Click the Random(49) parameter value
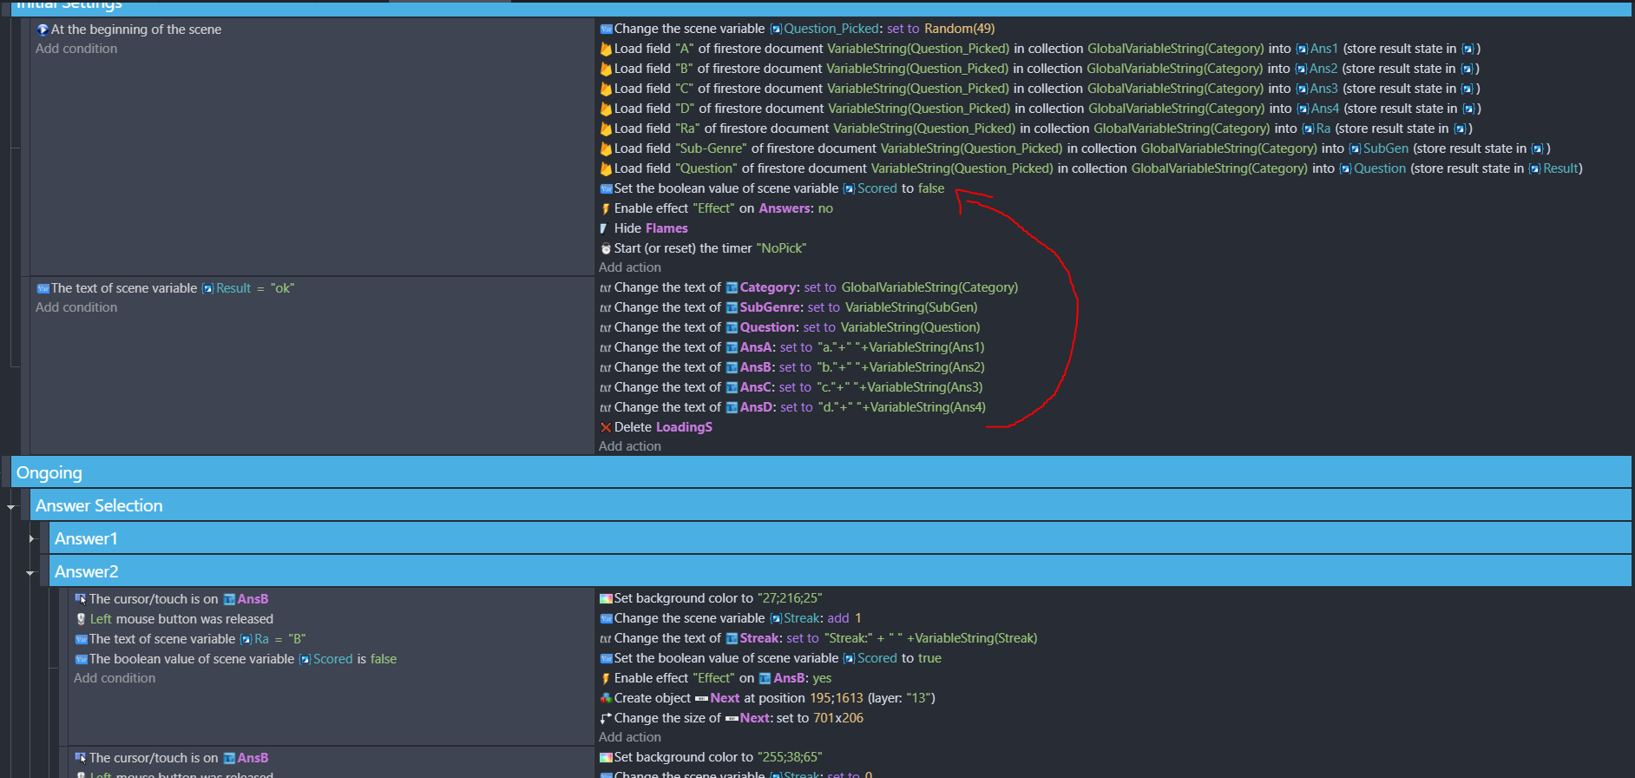Screen dimensions: 1635x778 point(960,30)
